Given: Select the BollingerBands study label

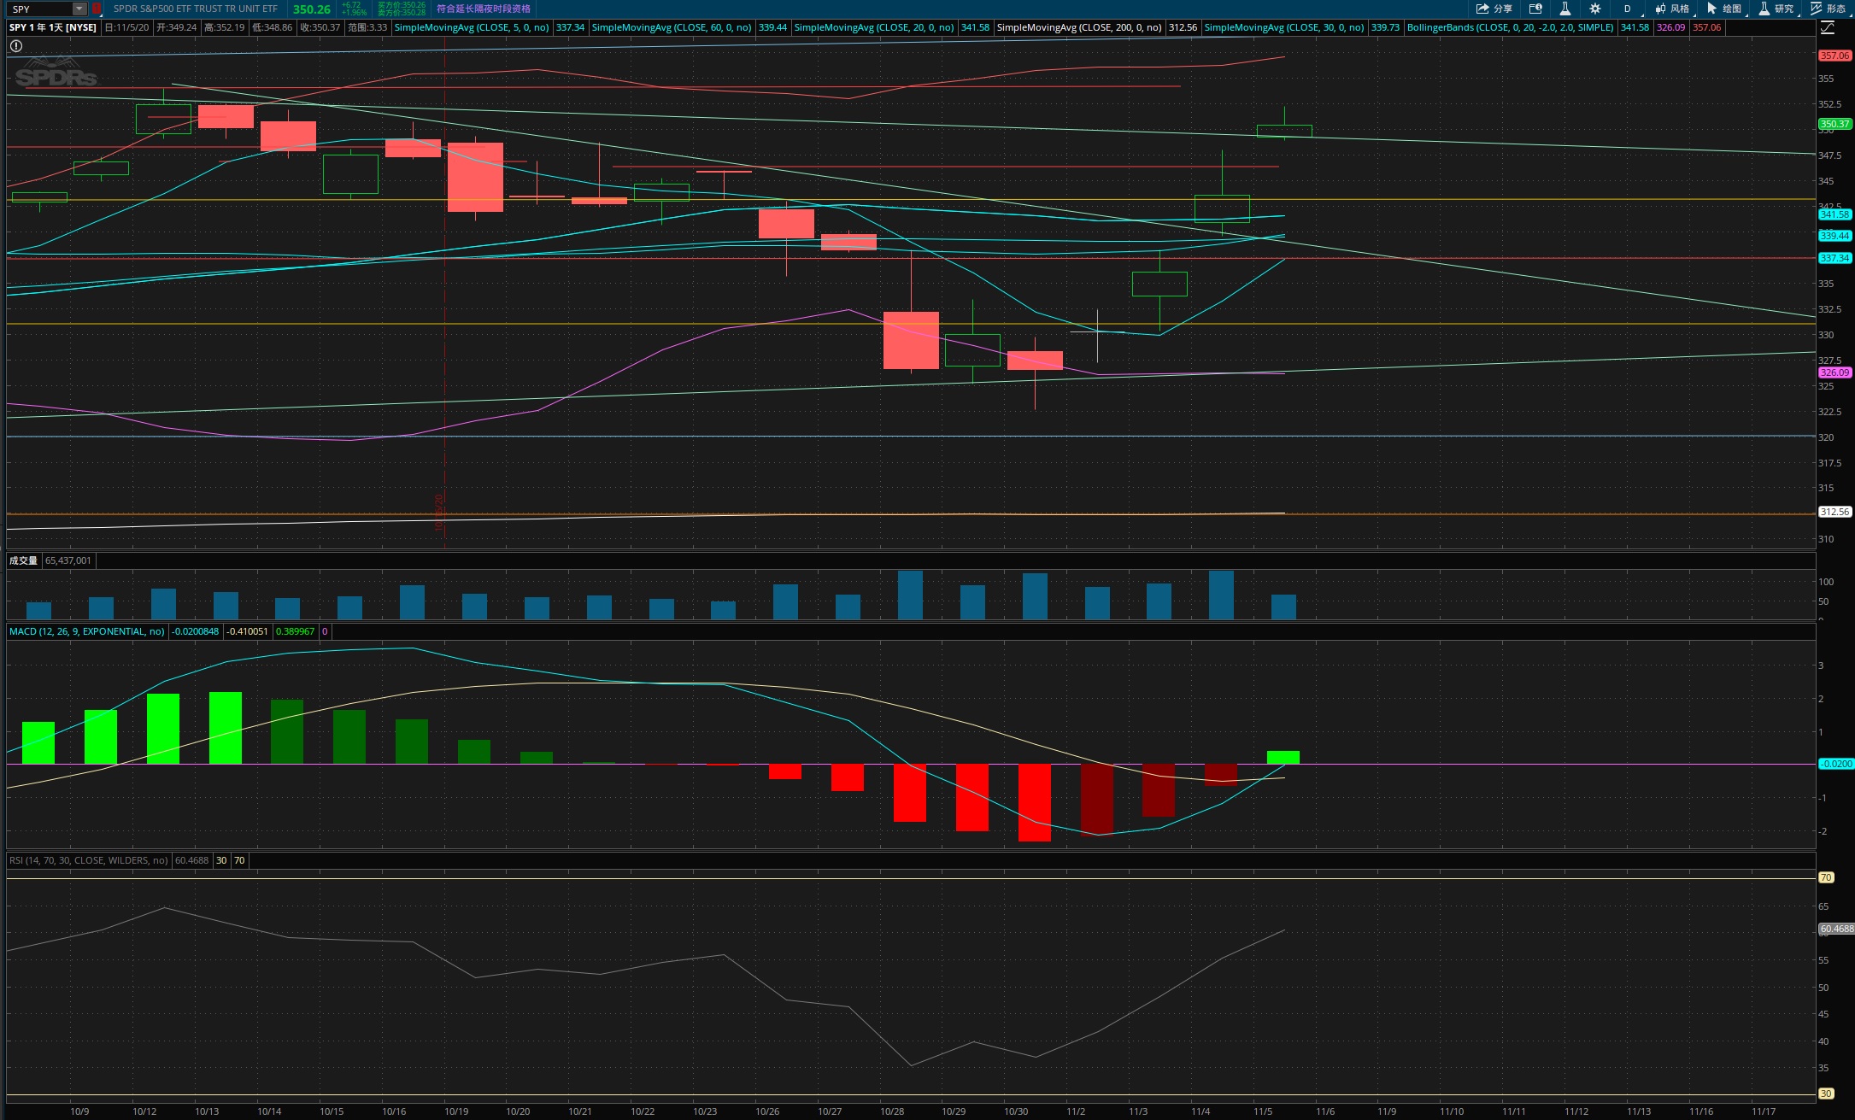Looking at the screenshot, I should (x=1511, y=27).
